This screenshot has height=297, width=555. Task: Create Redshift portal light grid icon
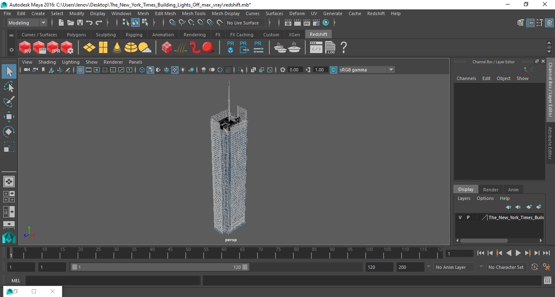pos(103,48)
